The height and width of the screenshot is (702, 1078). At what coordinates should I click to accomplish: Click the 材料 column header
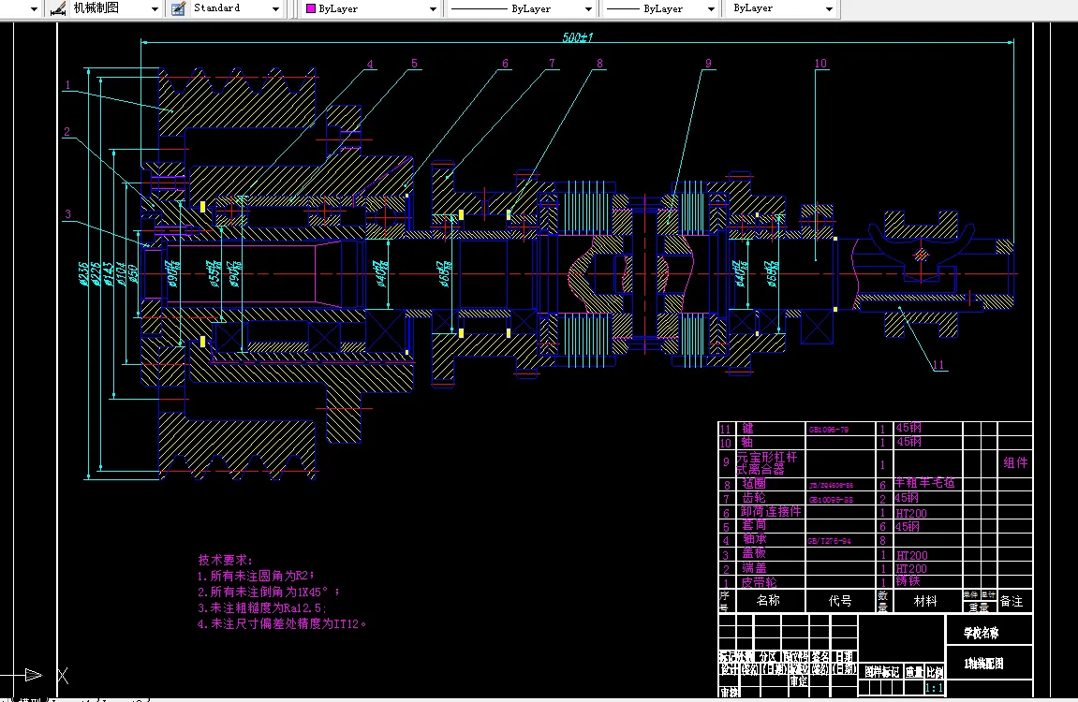tap(925, 601)
